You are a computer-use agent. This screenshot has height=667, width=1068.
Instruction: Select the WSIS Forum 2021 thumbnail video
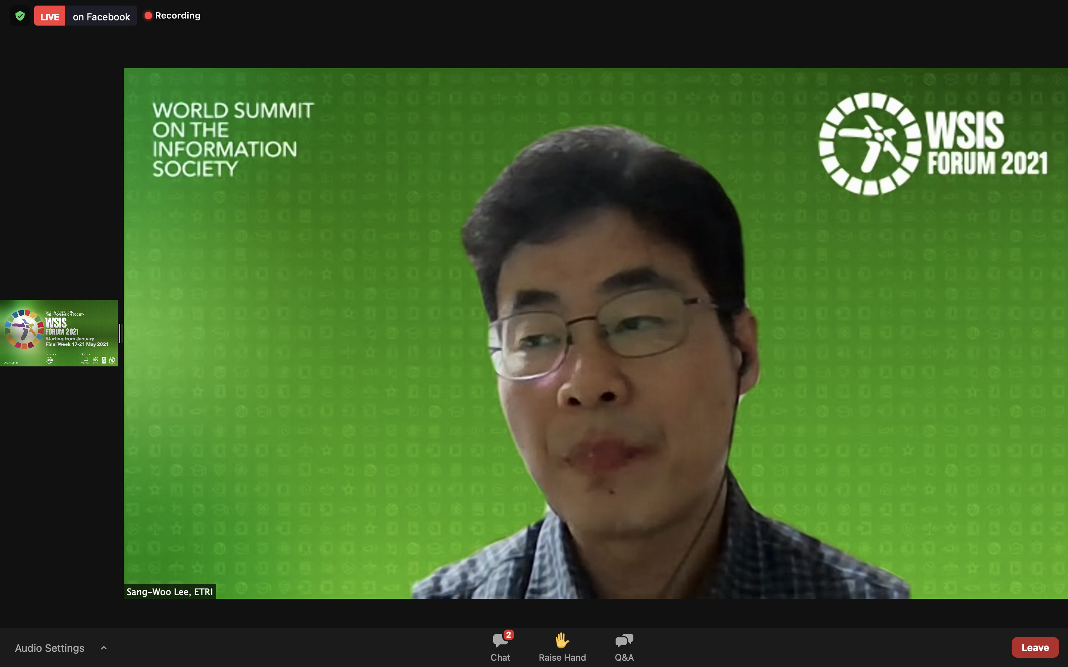pos(59,333)
